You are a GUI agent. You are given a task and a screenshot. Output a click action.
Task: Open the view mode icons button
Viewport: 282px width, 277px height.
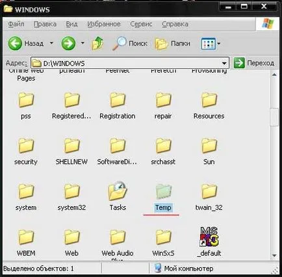point(209,44)
